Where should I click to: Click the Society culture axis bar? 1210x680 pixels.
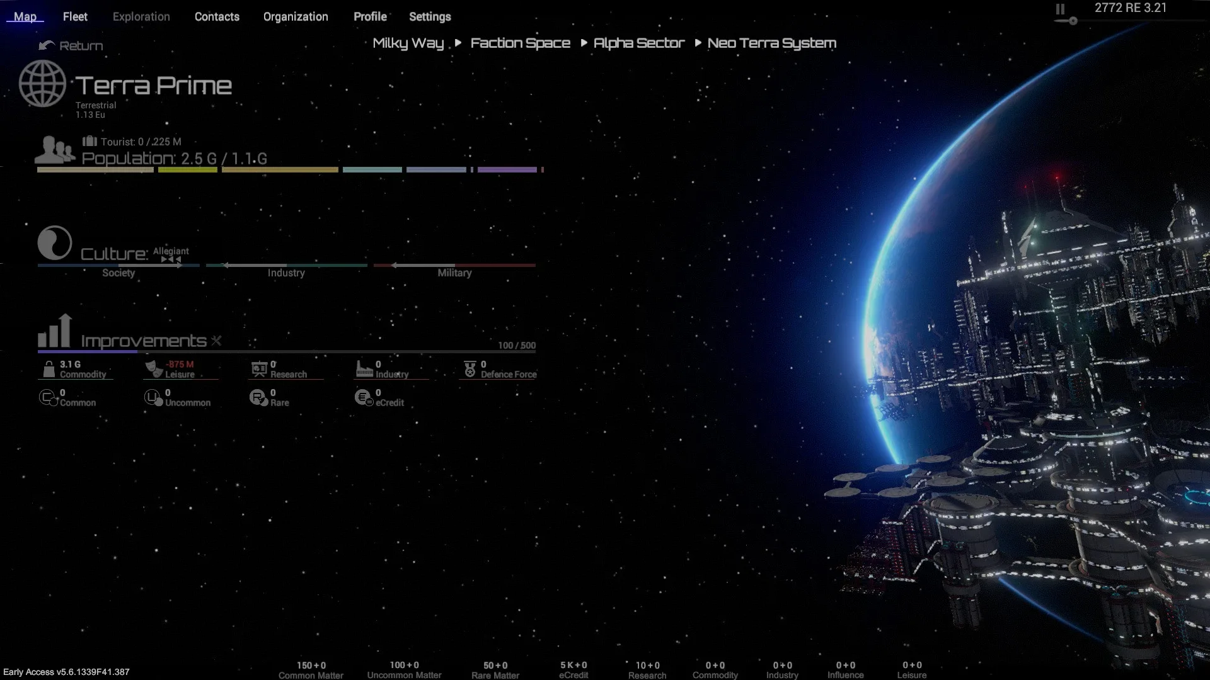click(x=118, y=266)
